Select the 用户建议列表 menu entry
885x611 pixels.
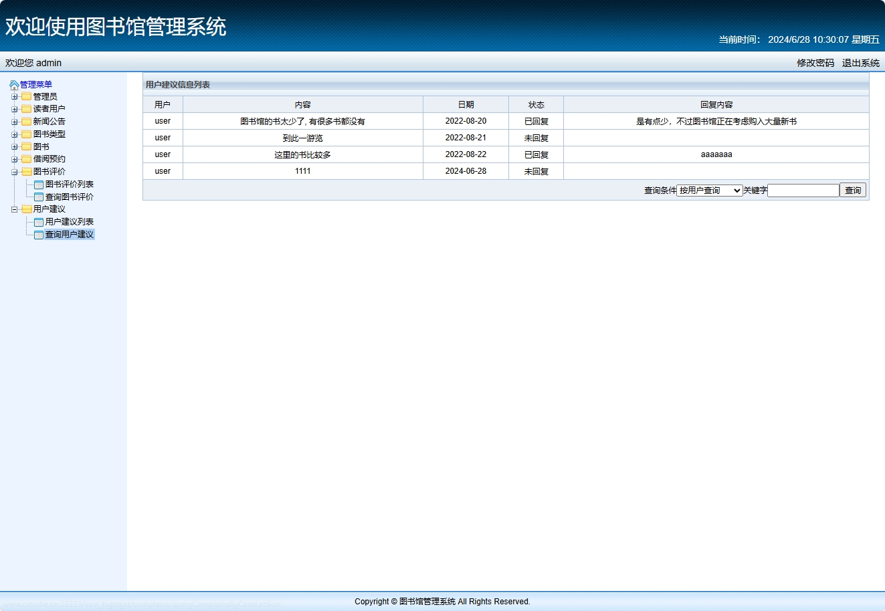(68, 221)
